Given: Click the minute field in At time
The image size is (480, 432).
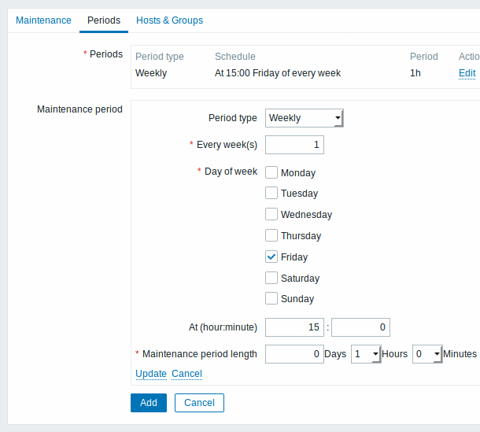Looking at the screenshot, I should (360, 327).
